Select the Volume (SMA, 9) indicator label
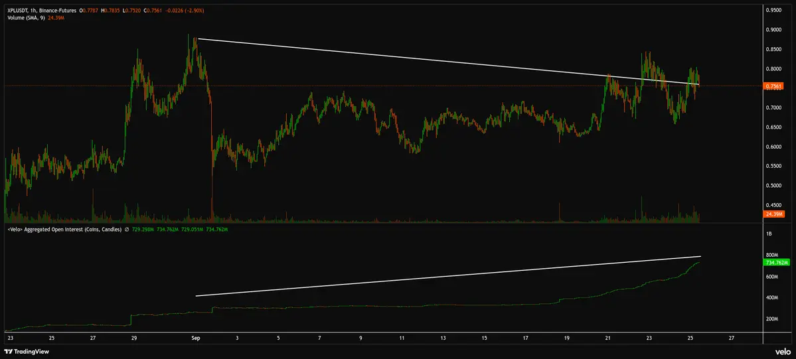Screen dimensions: 796x359 (x=26, y=18)
